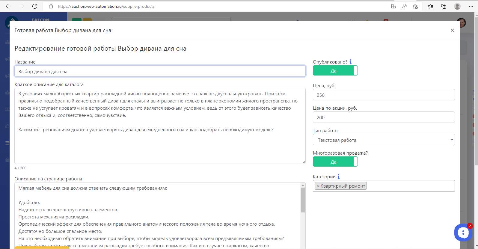The image size is (478, 249).
Task: Click the description textarea scrollbar
Action: click(303, 200)
